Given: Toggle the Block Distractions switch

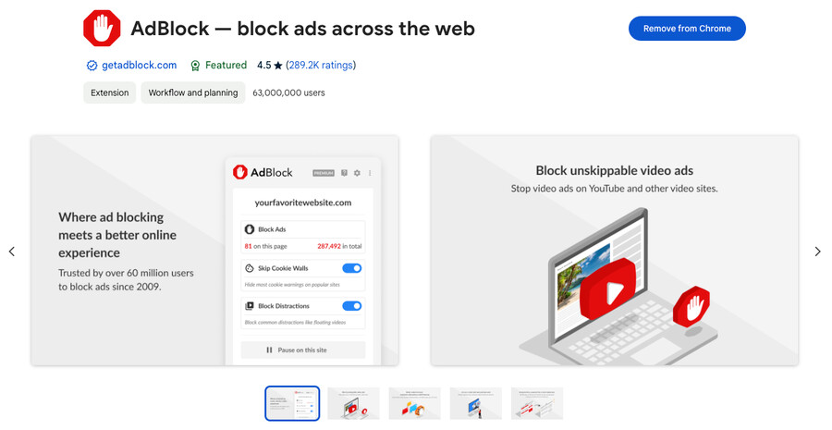Looking at the screenshot, I should (x=351, y=306).
